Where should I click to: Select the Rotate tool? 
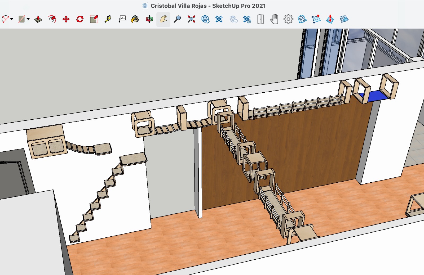pos(80,19)
